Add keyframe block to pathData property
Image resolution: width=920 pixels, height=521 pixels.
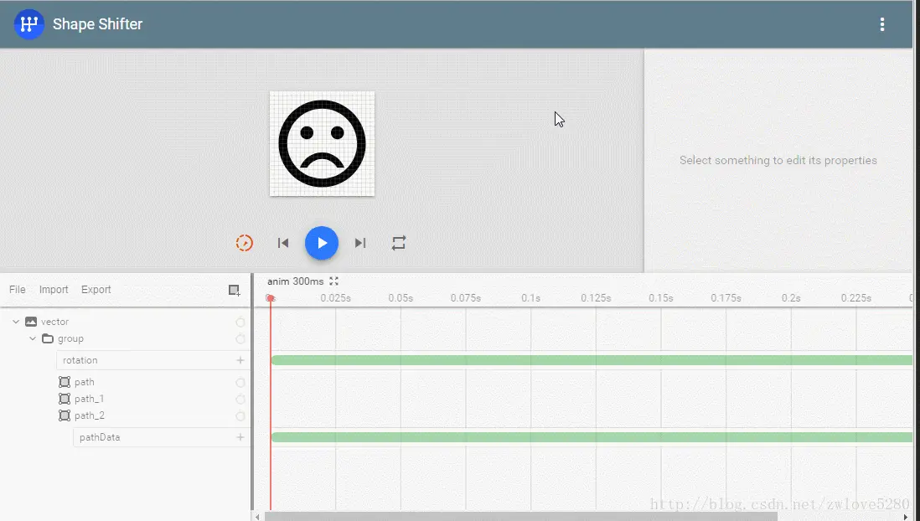pyautogui.click(x=240, y=437)
